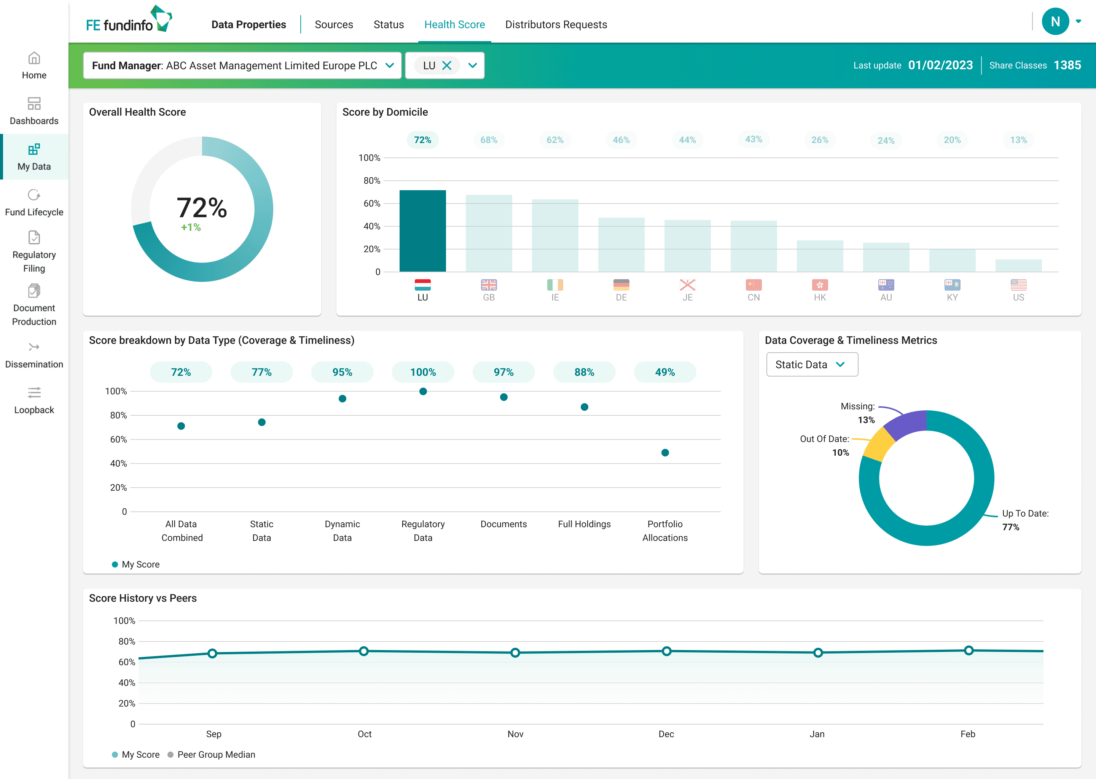1096x779 pixels.
Task: Remove the LU filter chip
Action: pos(447,66)
